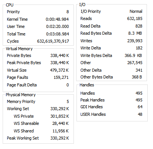The image size is (153, 149).
Task: Click the USER Handles value 48
Action: (140, 114)
